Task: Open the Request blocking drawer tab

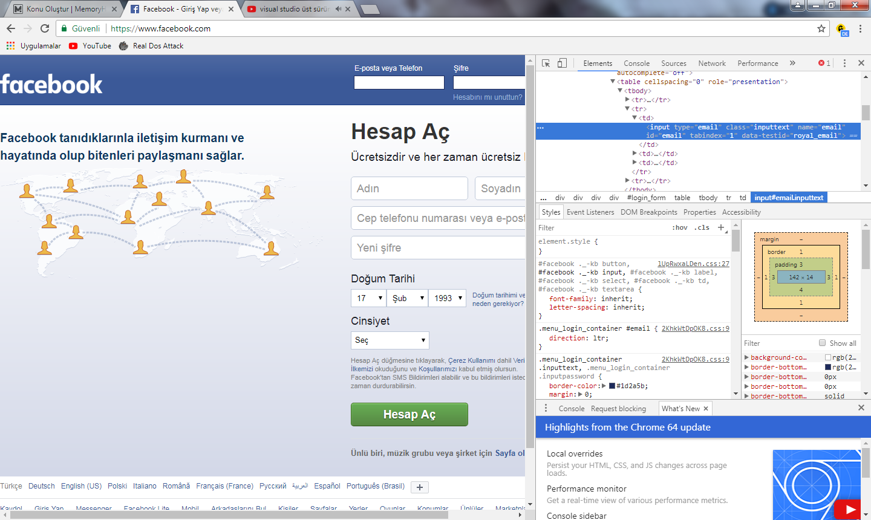Action: [x=618, y=409]
